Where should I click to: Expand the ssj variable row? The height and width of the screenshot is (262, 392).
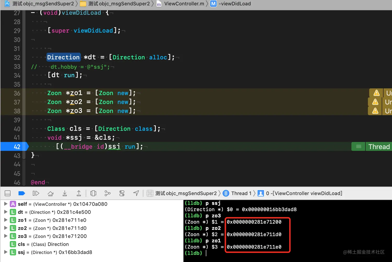pos(5,252)
